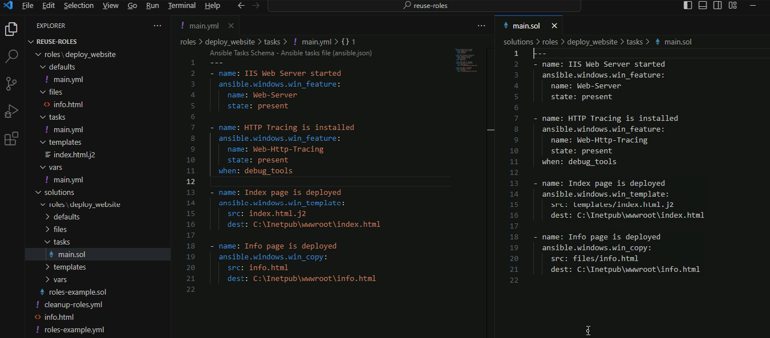Screen dimensions: 770x338
Task: Open the Source Control view
Action: tap(11, 84)
